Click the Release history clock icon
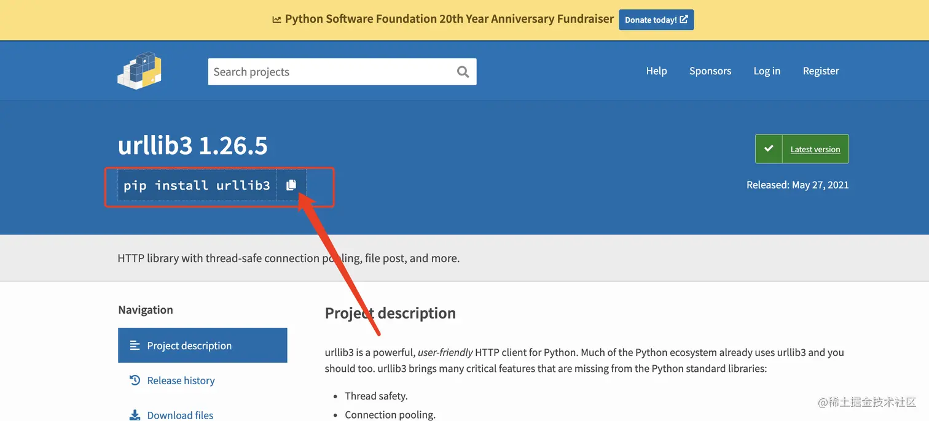This screenshot has width=929, height=421. 135,380
